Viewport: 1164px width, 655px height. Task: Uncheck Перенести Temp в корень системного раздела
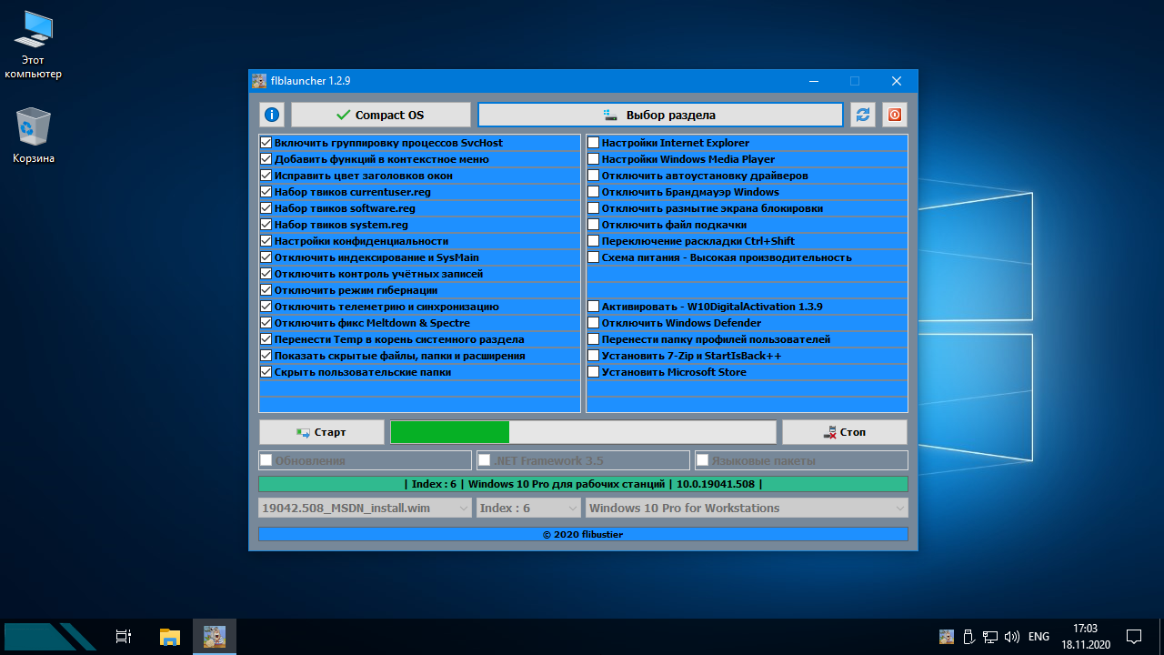click(x=266, y=339)
